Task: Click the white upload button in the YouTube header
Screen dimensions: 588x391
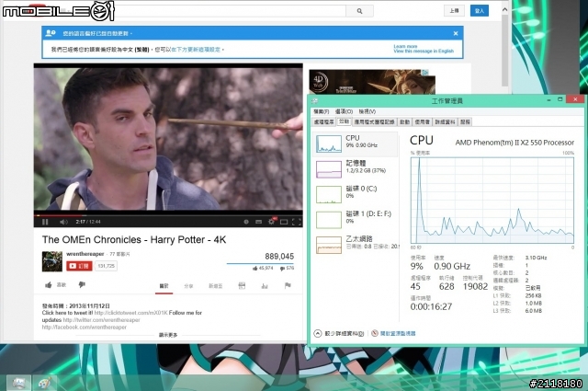Action: [x=454, y=10]
